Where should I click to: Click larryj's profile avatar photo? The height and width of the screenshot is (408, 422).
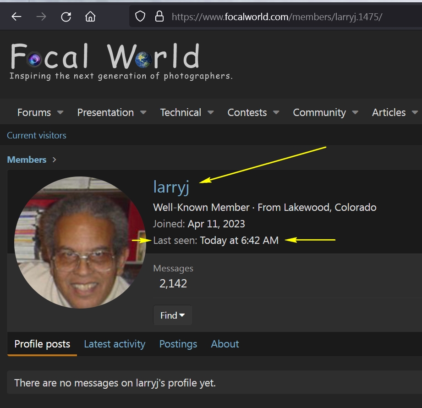(80, 243)
